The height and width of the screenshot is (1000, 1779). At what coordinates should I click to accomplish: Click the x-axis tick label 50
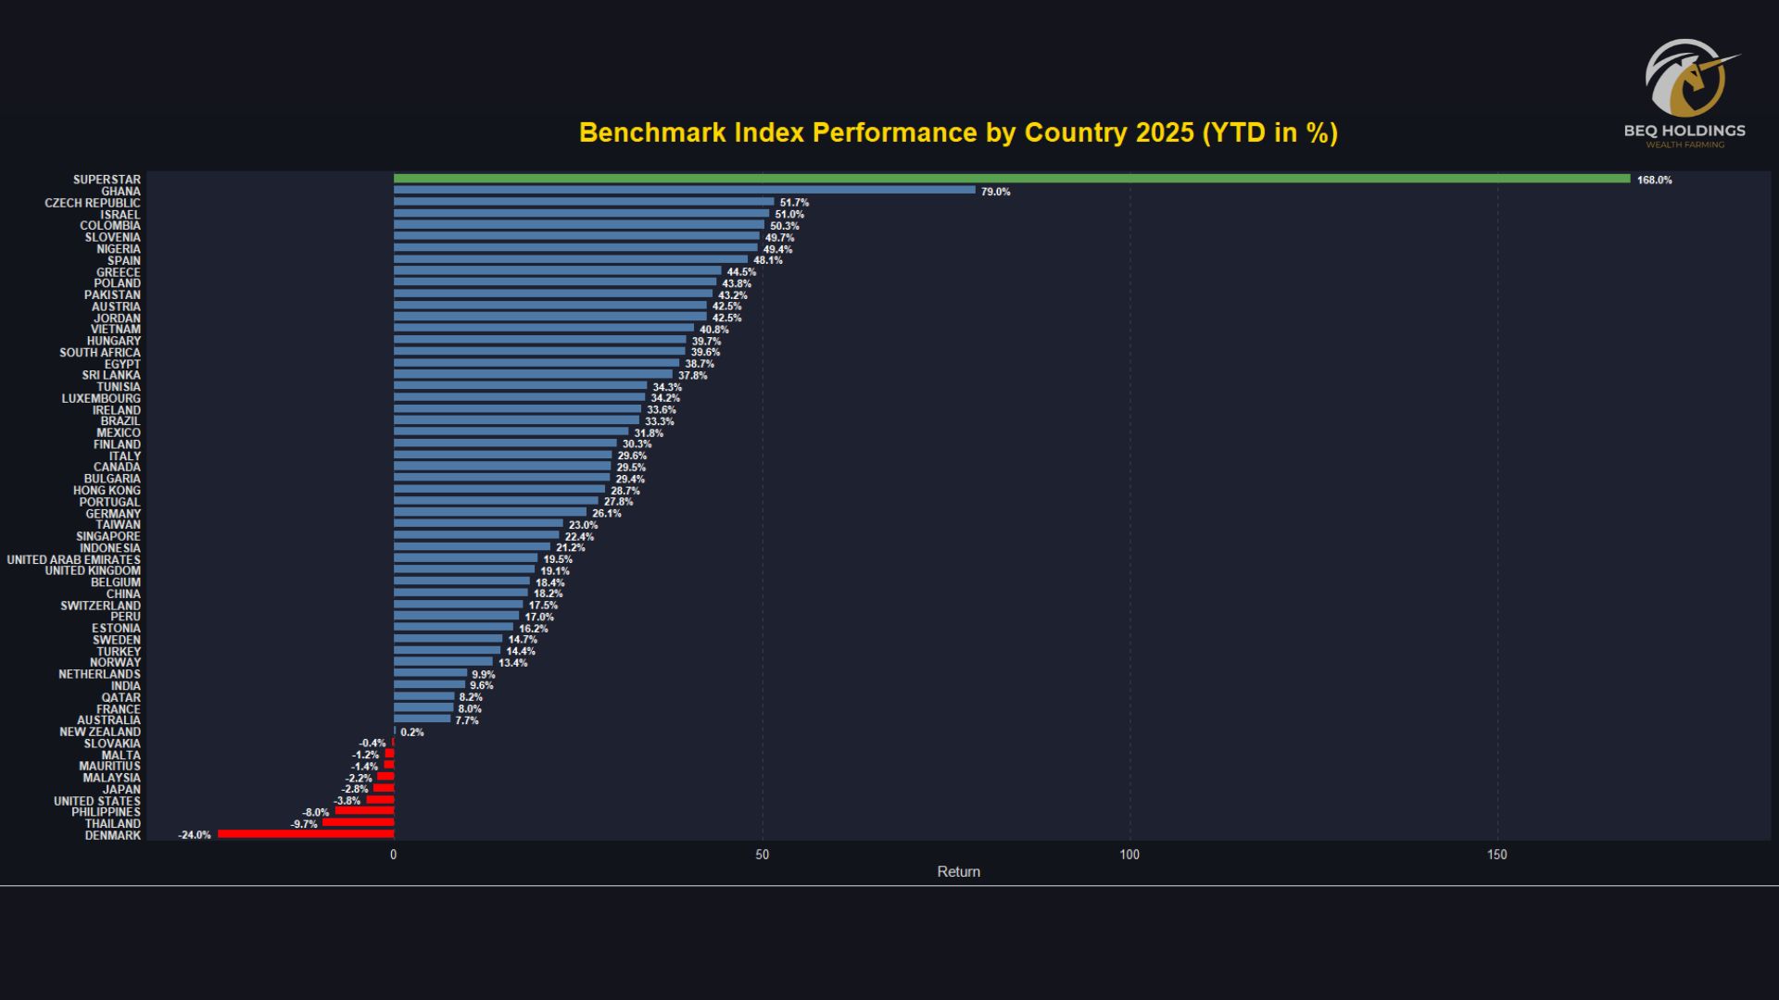[x=762, y=855]
